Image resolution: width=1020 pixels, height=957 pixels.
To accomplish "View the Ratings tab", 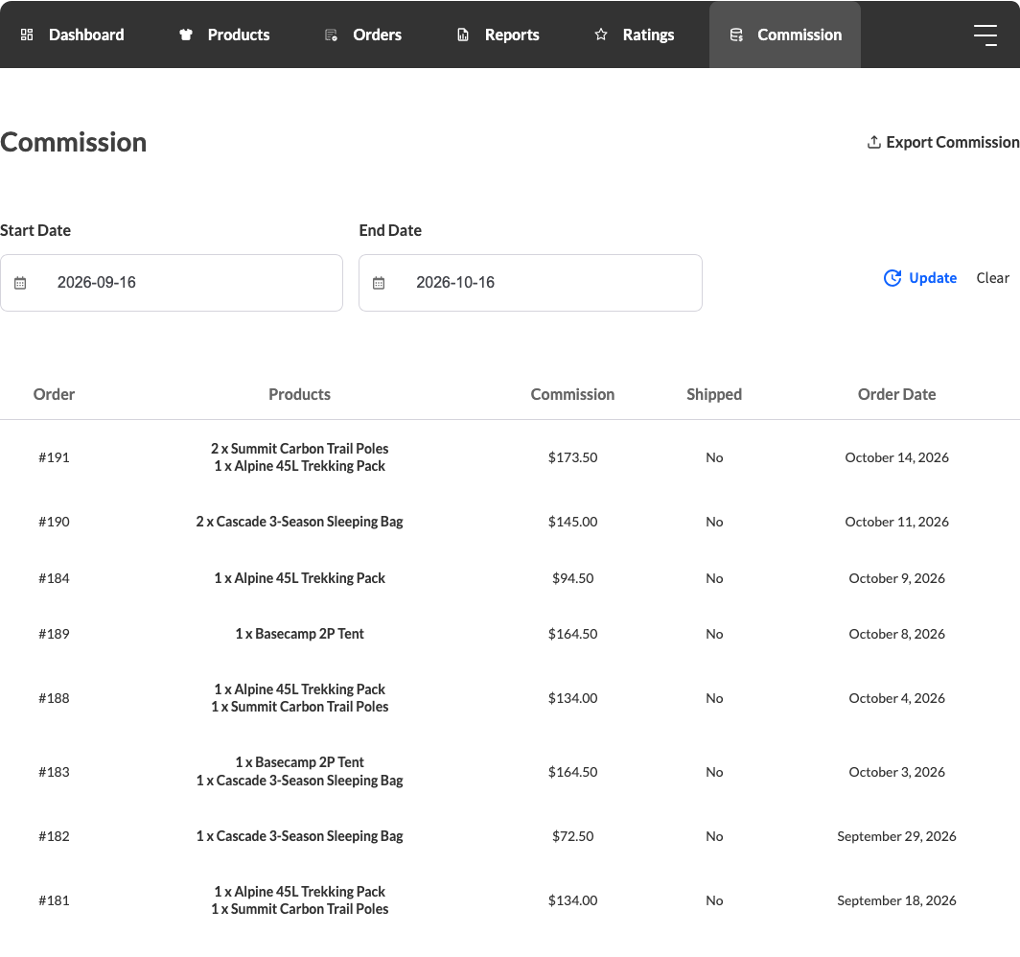I will tap(635, 35).
